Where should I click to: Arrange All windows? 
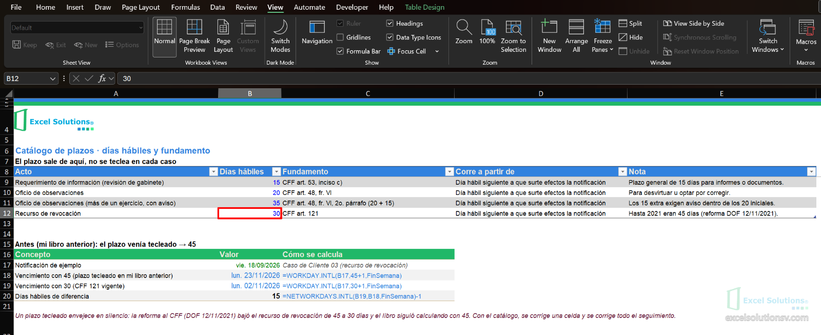(x=576, y=36)
